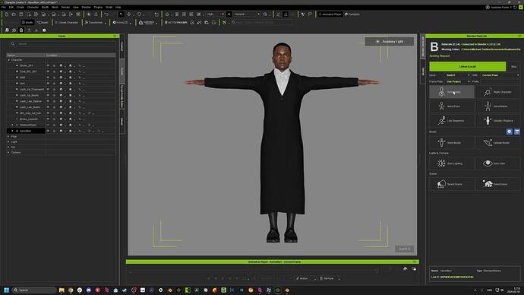Click the Send Motion figure icon
The image size is (524, 295).
tap(488, 106)
